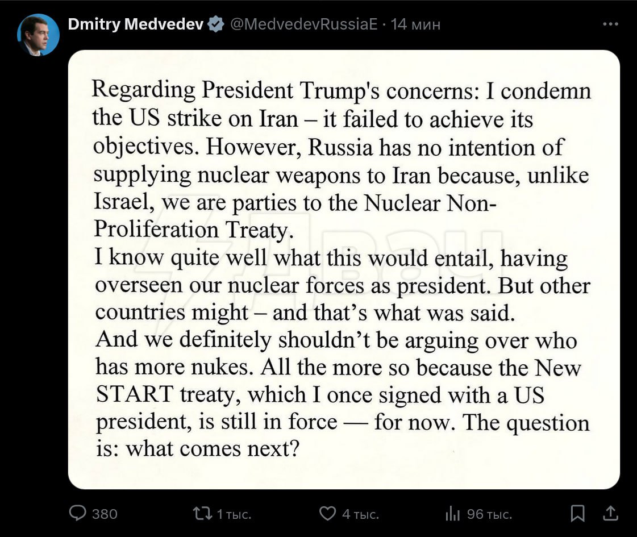Share the post via upload arrow icon
Image resolution: width=637 pixels, height=537 pixels.
(610, 513)
